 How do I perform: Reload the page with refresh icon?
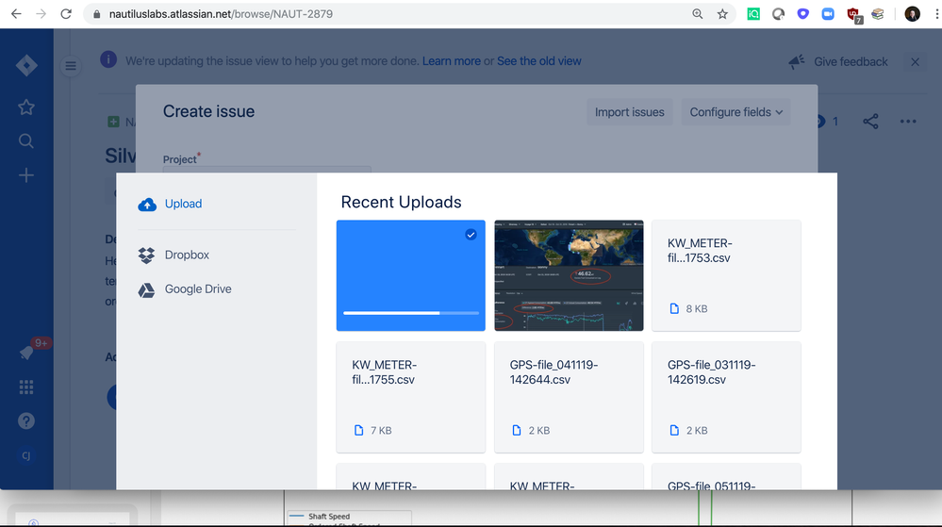point(66,14)
